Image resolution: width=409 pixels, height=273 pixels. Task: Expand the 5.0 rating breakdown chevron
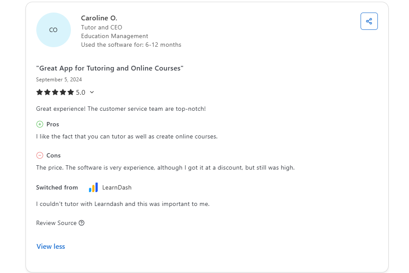coord(92,92)
